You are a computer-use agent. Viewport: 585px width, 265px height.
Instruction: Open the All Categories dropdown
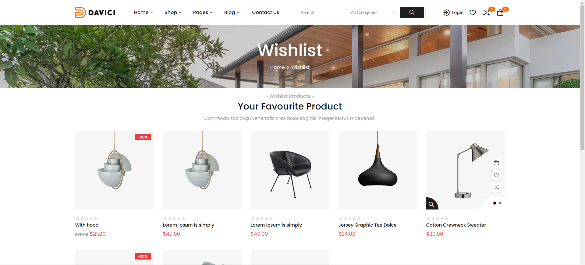click(373, 13)
